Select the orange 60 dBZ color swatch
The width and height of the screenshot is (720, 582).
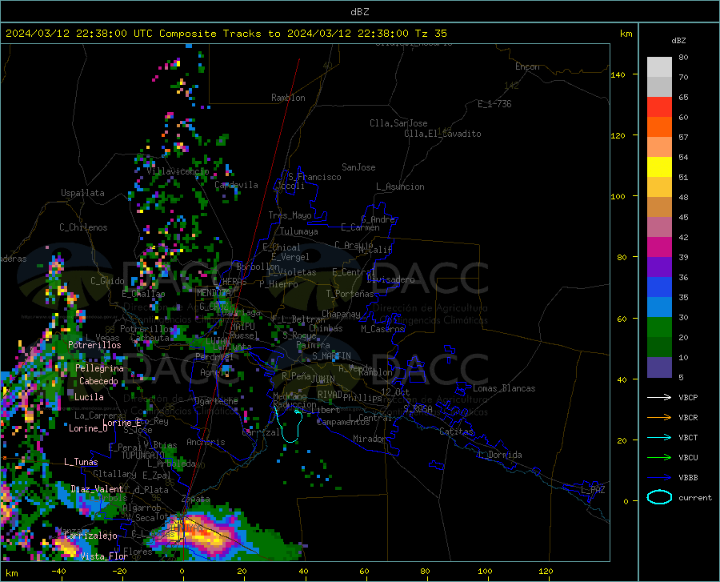coord(659,127)
